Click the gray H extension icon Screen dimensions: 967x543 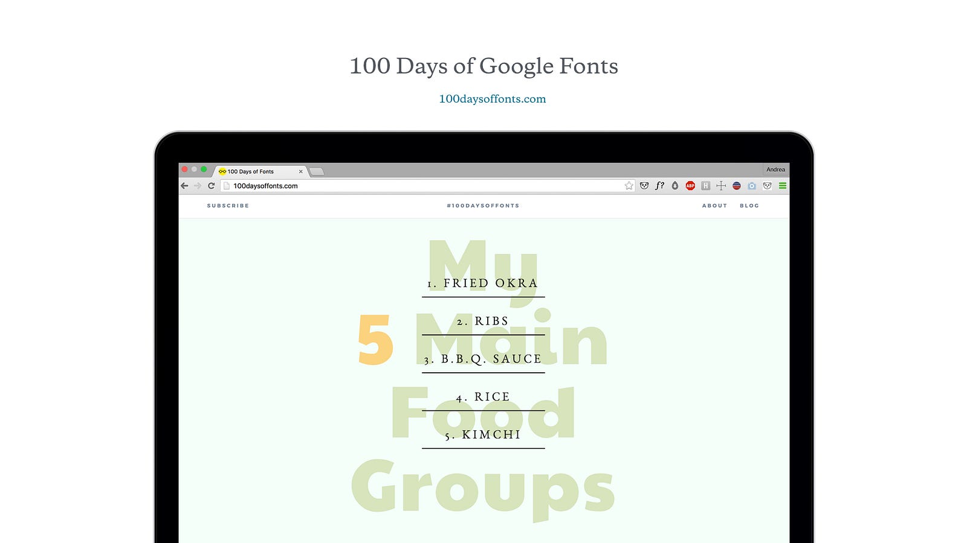click(x=705, y=186)
